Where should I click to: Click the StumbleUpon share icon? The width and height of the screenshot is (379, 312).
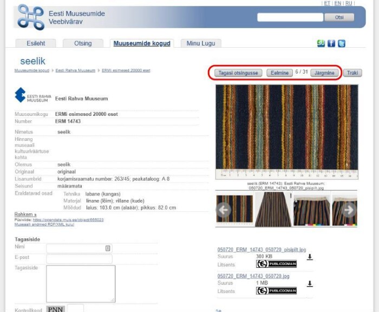coord(321,43)
